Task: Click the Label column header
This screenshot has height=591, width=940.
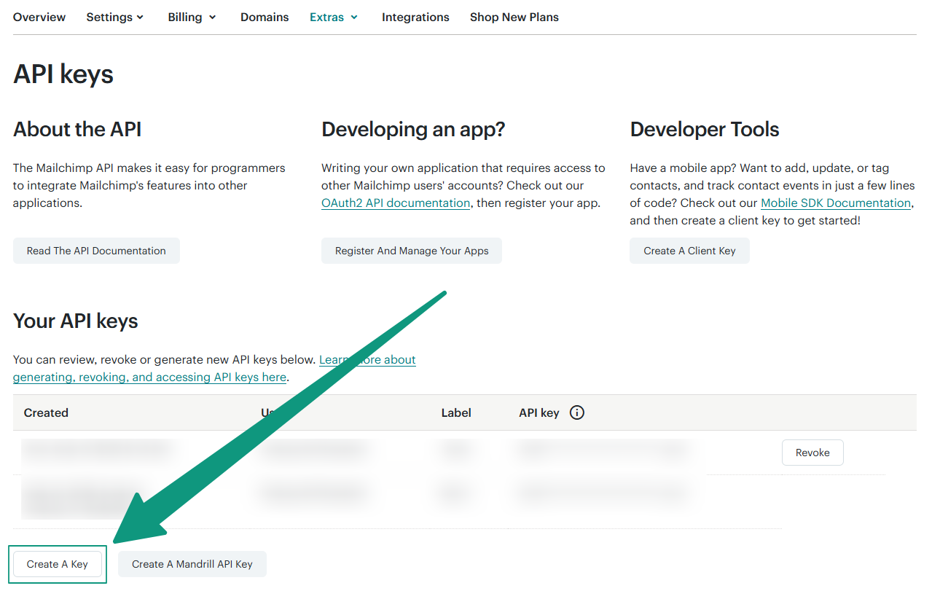Action: point(456,412)
